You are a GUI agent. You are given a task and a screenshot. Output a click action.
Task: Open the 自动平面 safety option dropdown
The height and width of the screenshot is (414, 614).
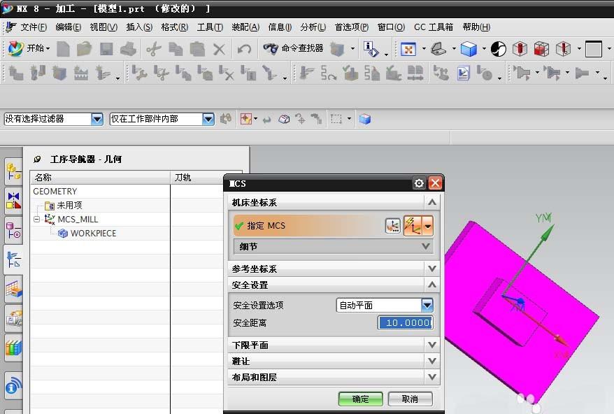(x=427, y=305)
